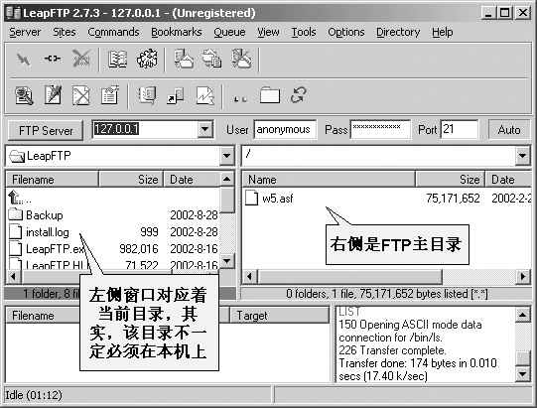
Task: Click the Pass password field
Action: point(380,129)
